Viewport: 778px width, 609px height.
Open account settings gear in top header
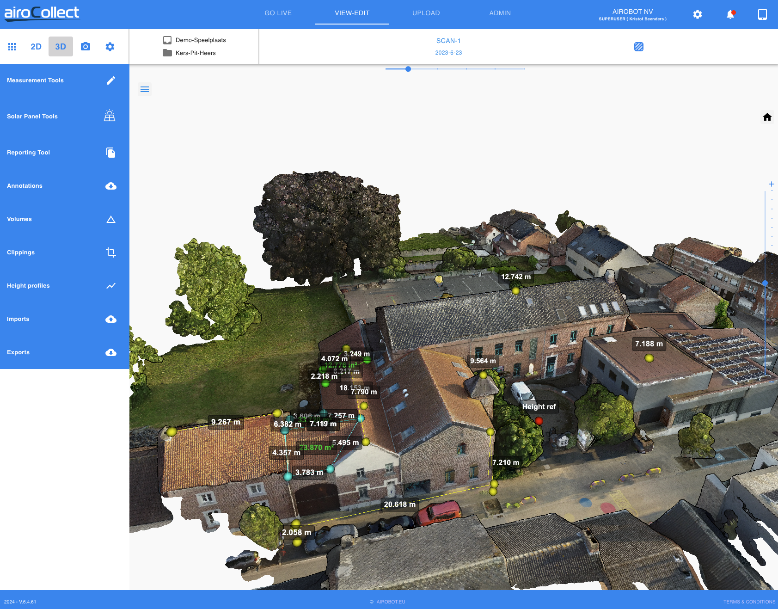pyautogui.click(x=698, y=14)
